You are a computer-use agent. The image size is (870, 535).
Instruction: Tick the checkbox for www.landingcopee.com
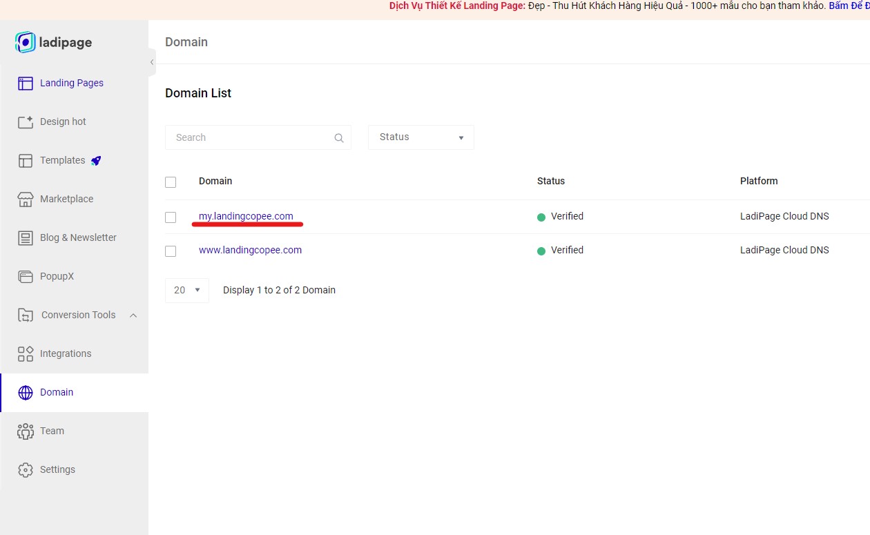[171, 251]
